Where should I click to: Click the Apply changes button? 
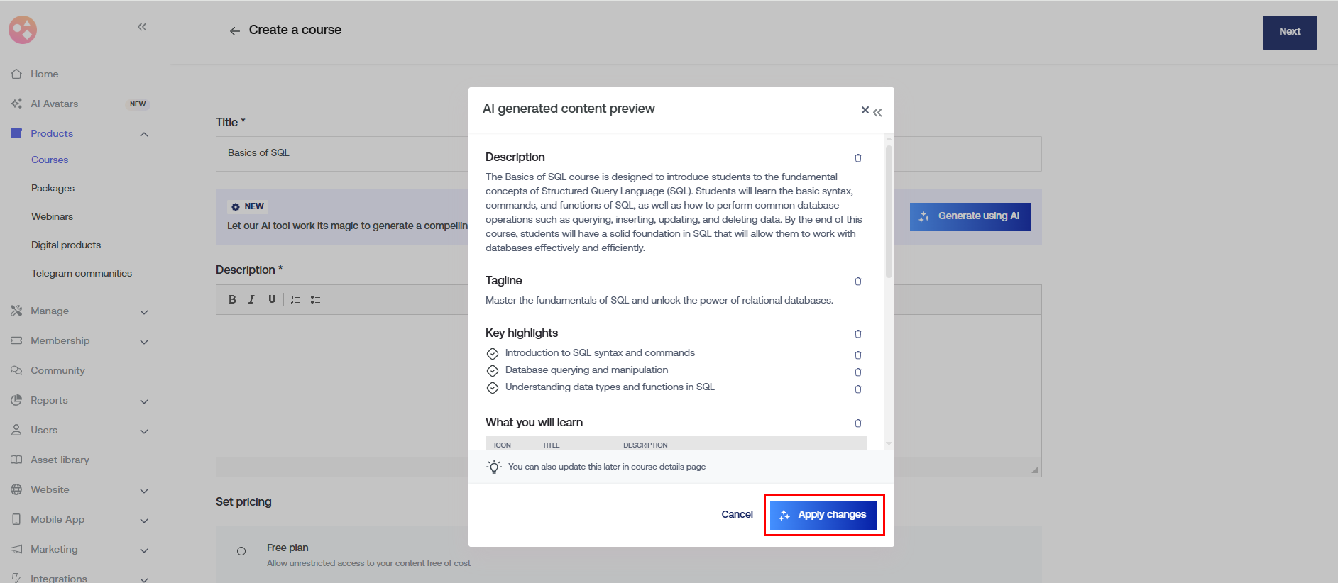823,515
